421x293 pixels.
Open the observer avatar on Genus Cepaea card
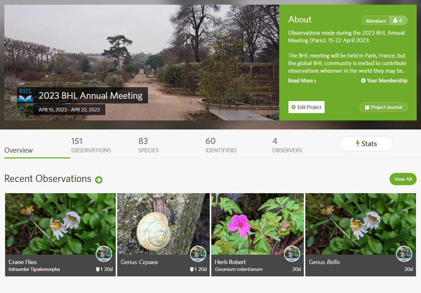click(198, 254)
